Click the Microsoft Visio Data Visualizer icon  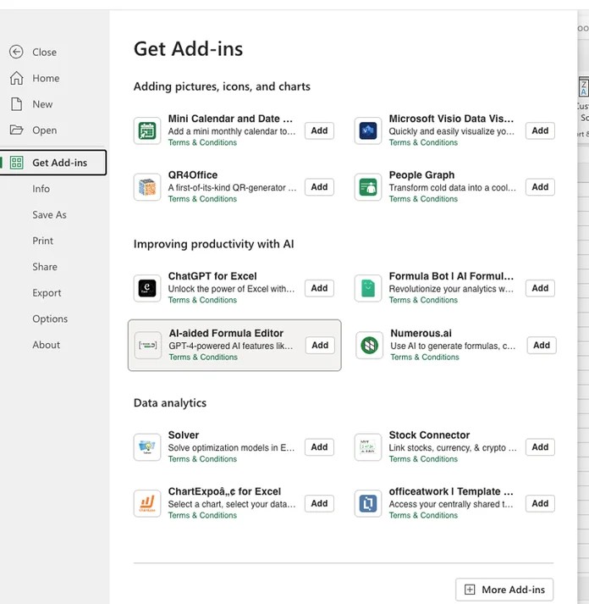pos(368,131)
